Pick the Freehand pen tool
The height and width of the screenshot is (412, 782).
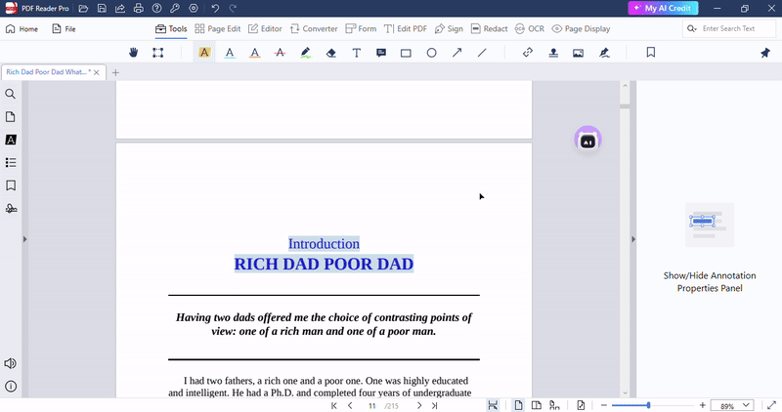pyautogui.click(x=305, y=53)
